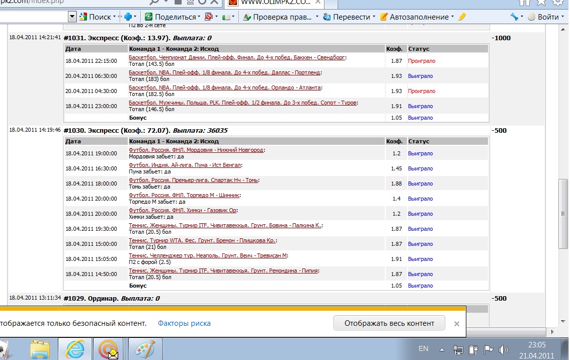The image size is (570, 360).
Task: Expand the Поиск options arrow
Action: pyautogui.click(x=114, y=17)
